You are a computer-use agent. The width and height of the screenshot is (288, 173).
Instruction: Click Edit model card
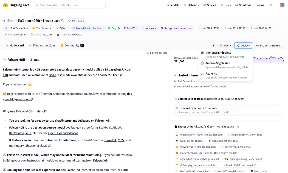pyautogui.click(x=157, y=53)
